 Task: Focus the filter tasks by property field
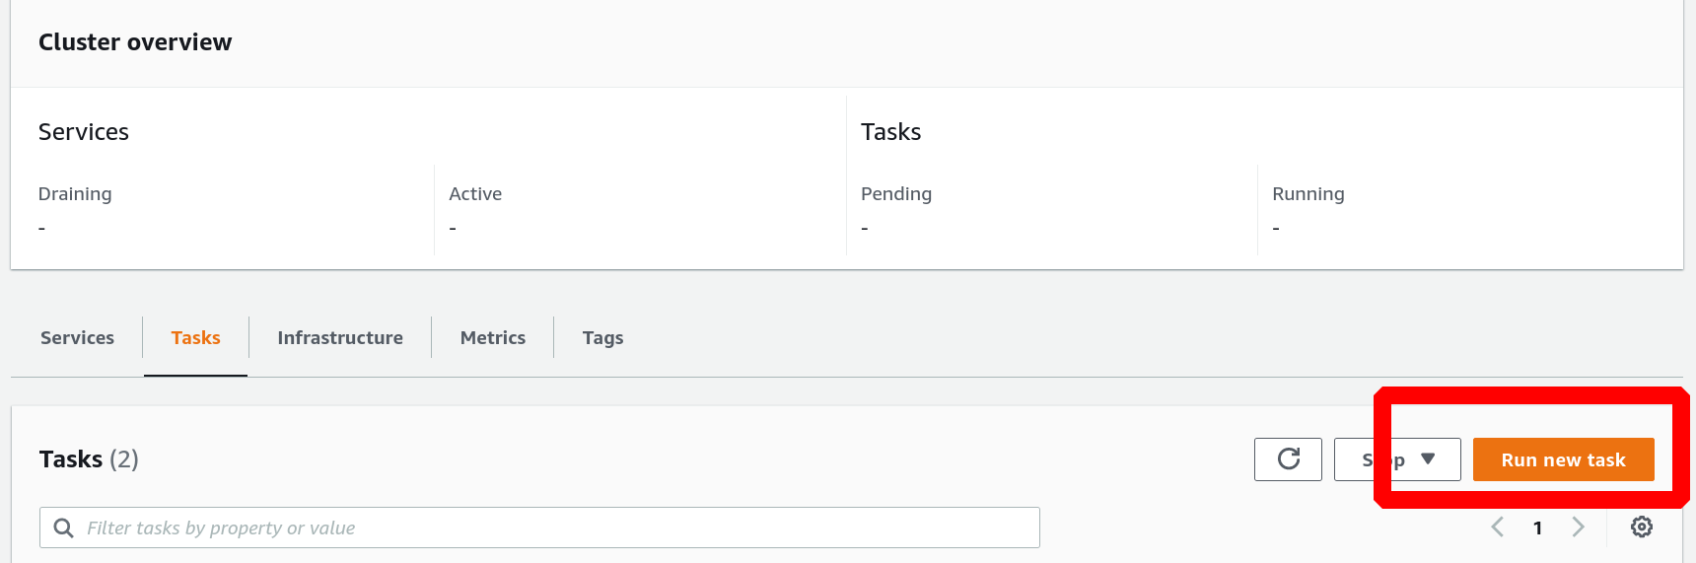pos(539,528)
